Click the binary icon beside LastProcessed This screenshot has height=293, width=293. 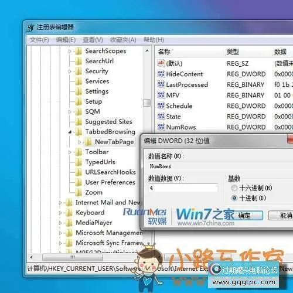(x=161, y=84)
